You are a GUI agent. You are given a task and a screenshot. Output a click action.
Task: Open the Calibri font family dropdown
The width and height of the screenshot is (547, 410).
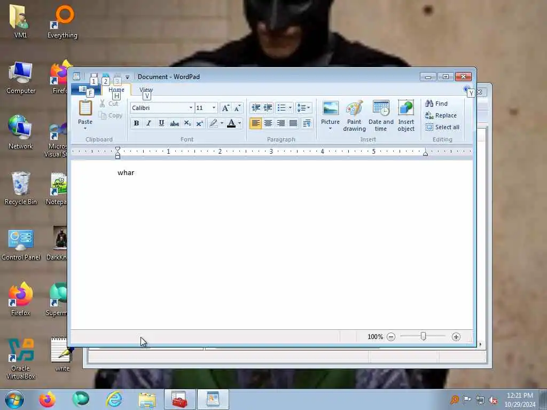[191, 108]
